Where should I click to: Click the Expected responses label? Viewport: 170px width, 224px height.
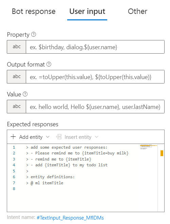coord(33,124)
